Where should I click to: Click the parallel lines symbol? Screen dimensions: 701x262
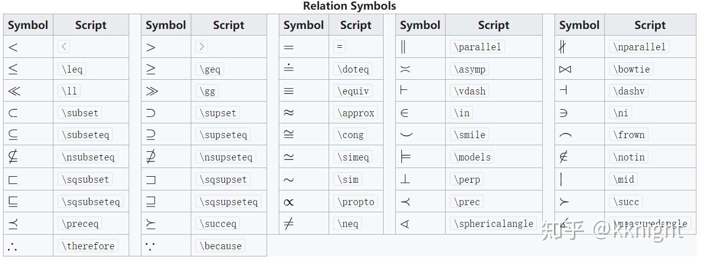click(403, 47)
